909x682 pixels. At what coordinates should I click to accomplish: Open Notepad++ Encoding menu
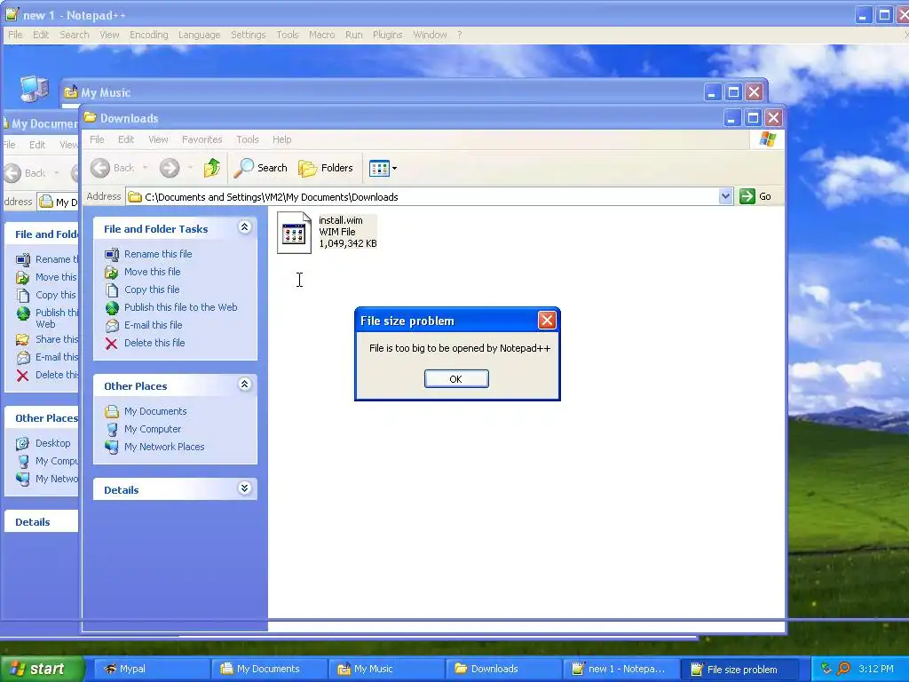[x=149, y=35]
